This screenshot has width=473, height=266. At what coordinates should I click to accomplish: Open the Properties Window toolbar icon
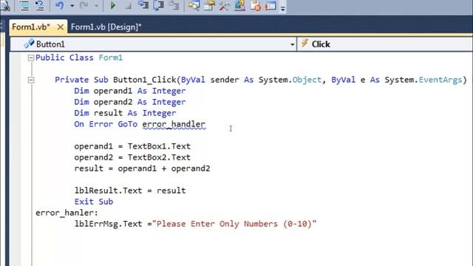pos(209,6)
